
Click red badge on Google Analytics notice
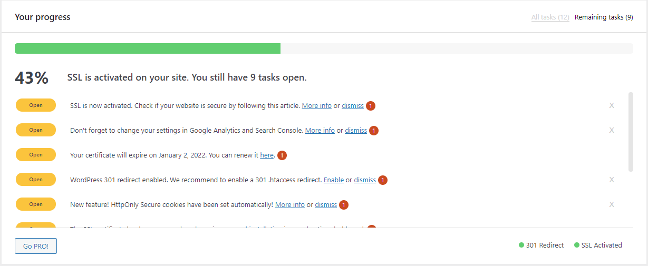[x=374, y=131]
